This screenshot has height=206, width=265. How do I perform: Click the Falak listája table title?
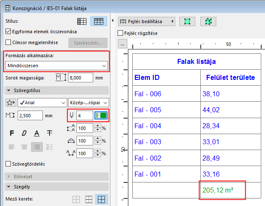[x=197, y=61]
